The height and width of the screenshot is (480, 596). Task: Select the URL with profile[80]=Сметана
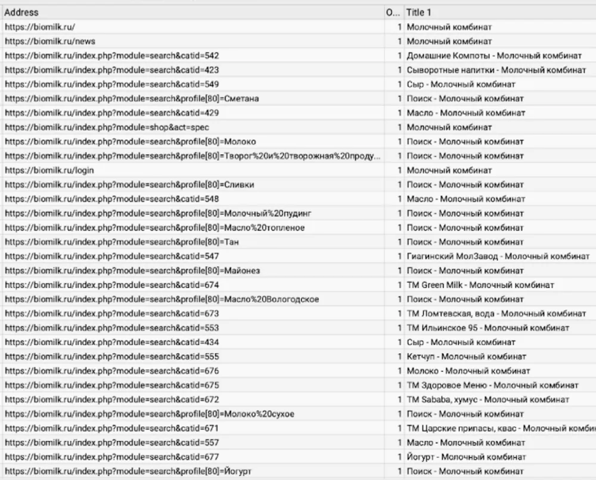[x=132, y=99]
